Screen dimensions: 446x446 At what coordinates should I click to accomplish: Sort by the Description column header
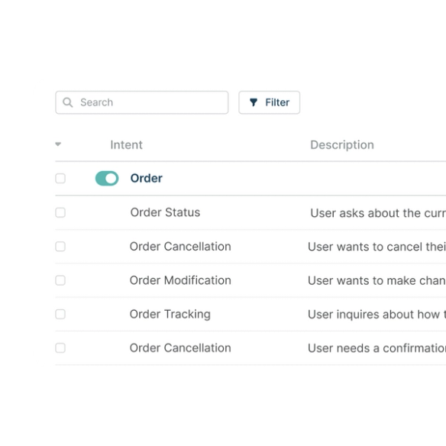coord(342,145)
